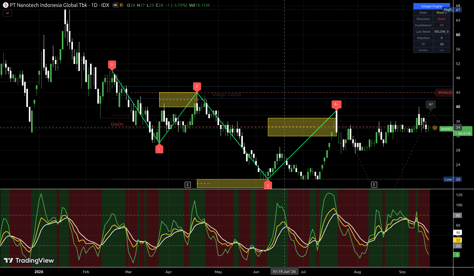Click the green oscillator value label 3

coord(457,255)
